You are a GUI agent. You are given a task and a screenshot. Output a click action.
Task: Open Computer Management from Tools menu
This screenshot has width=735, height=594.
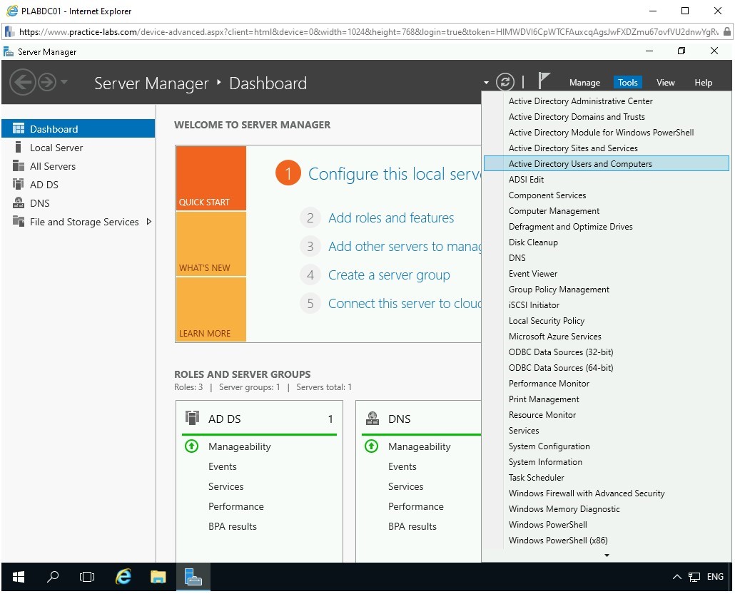point(607,211)
